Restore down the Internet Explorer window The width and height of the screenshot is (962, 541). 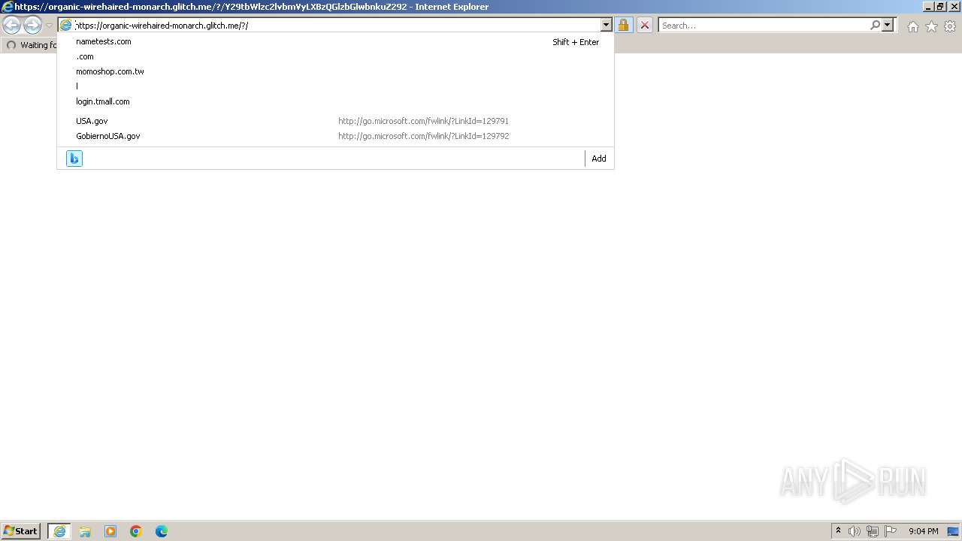coord(939,7)
